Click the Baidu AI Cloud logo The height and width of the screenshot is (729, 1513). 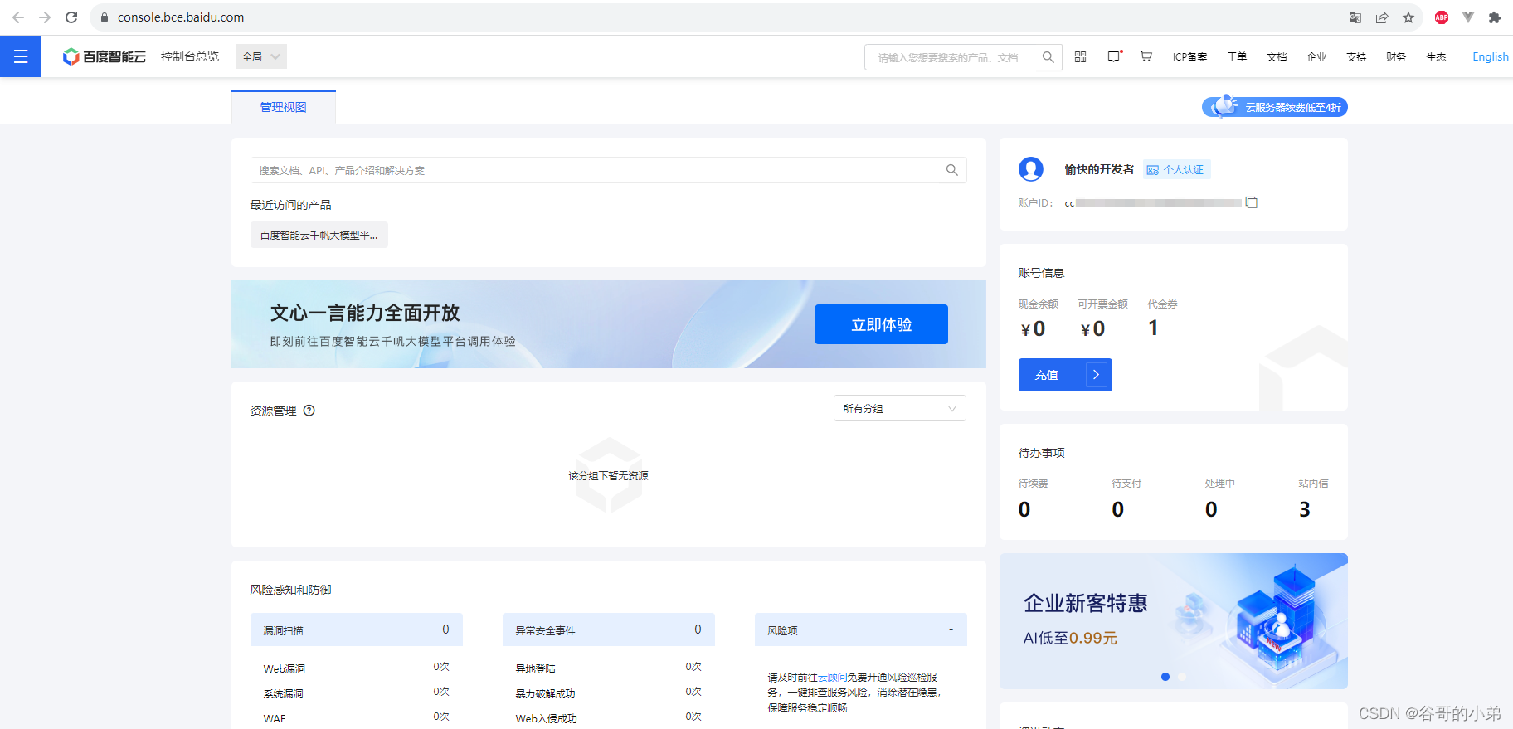point(105,56)
